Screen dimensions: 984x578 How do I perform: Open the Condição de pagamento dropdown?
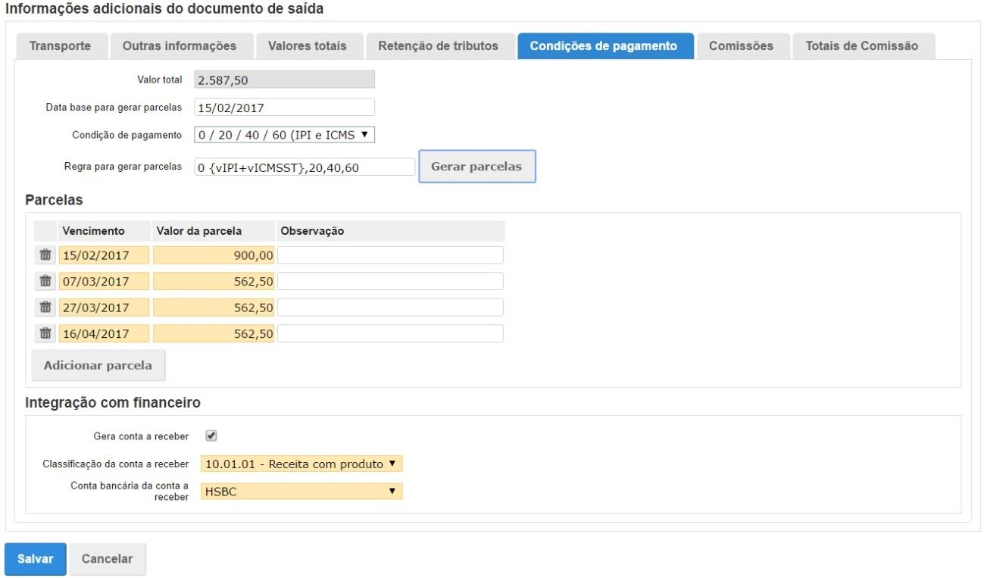pyautogui.click(x=285, y=135)
